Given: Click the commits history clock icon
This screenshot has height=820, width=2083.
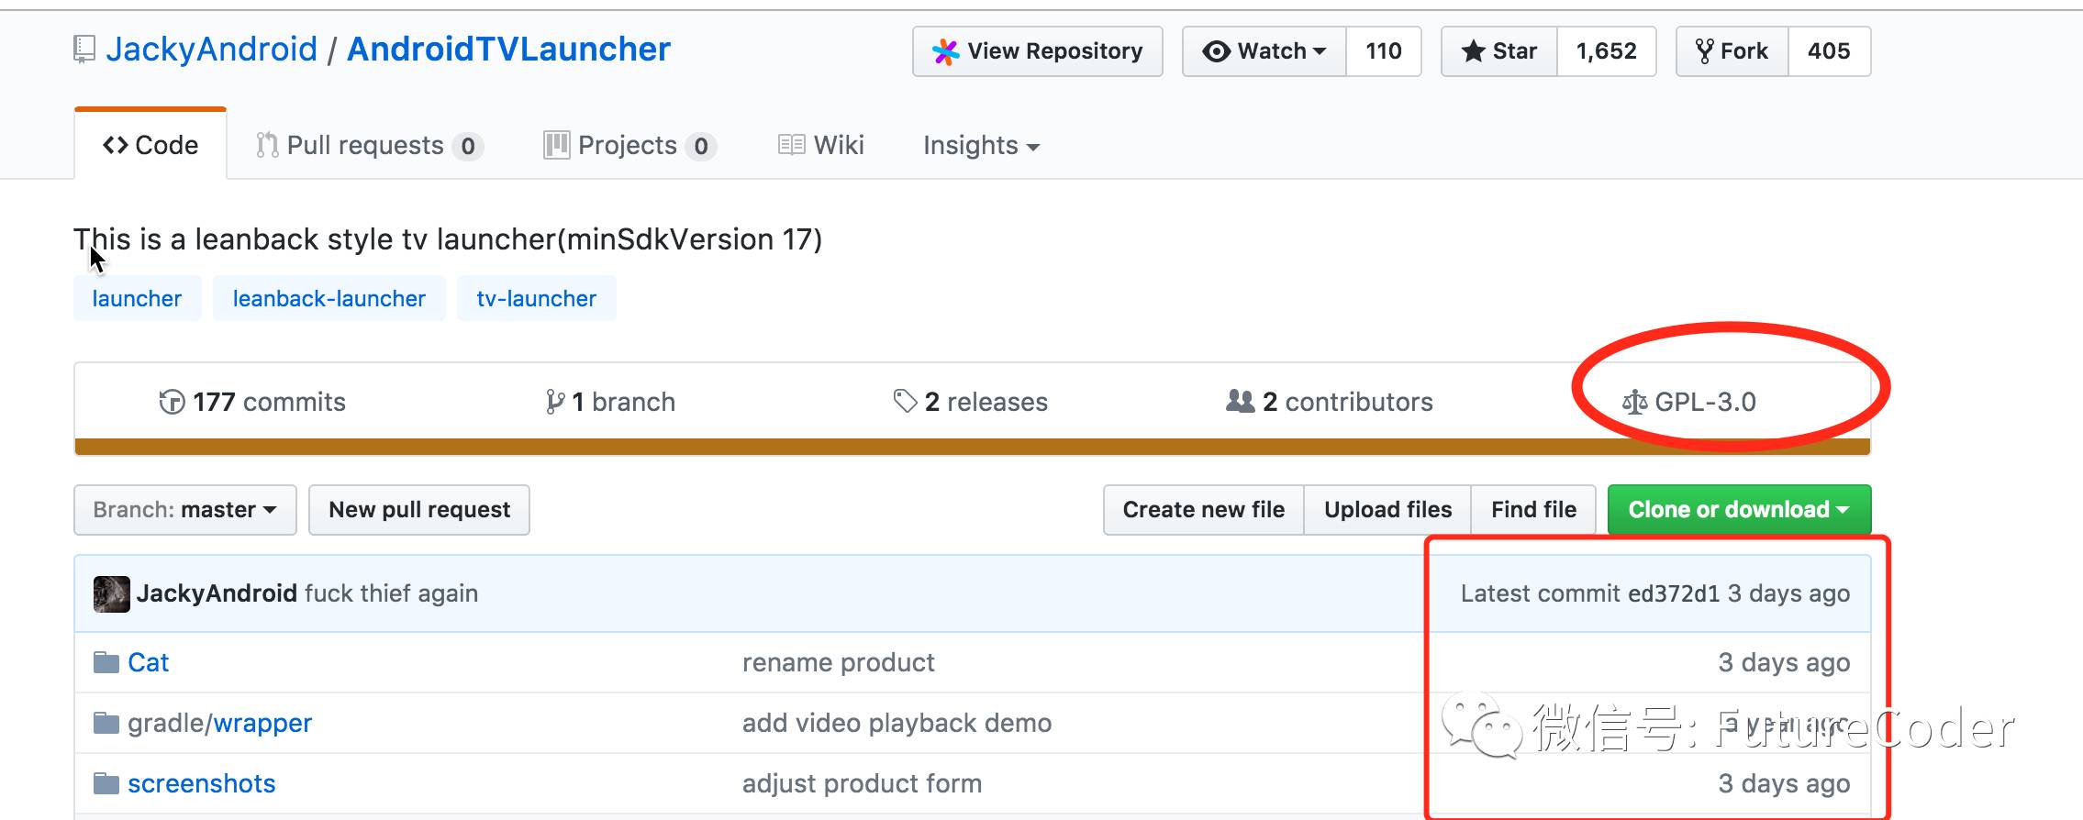Looking at the screenshot, I should tap(172, 402).
